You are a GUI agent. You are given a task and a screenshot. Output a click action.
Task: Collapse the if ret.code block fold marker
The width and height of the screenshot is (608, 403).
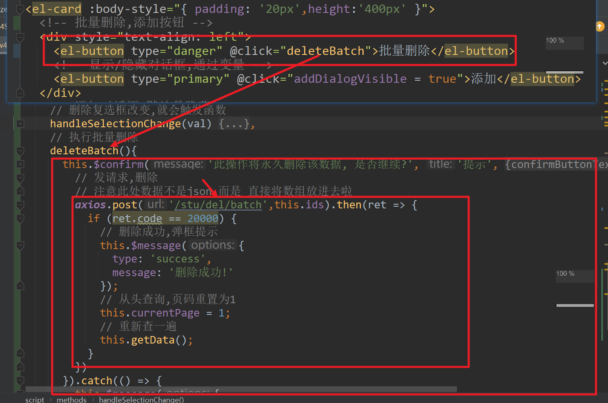tap(20, 218)
